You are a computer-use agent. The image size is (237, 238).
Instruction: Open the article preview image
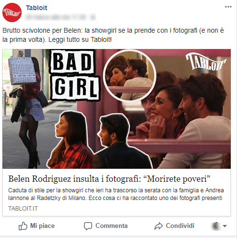(x=117, y=109)
